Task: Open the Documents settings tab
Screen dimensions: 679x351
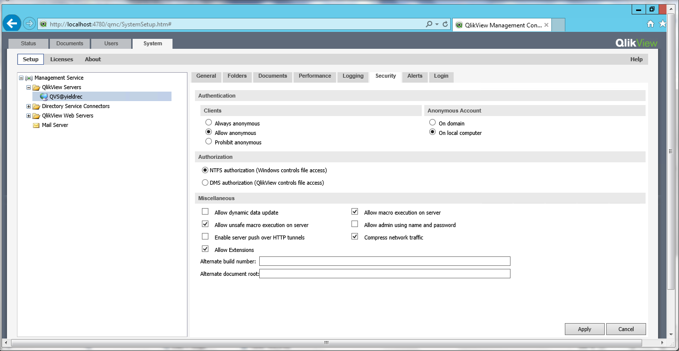Action: pos(273,76)
